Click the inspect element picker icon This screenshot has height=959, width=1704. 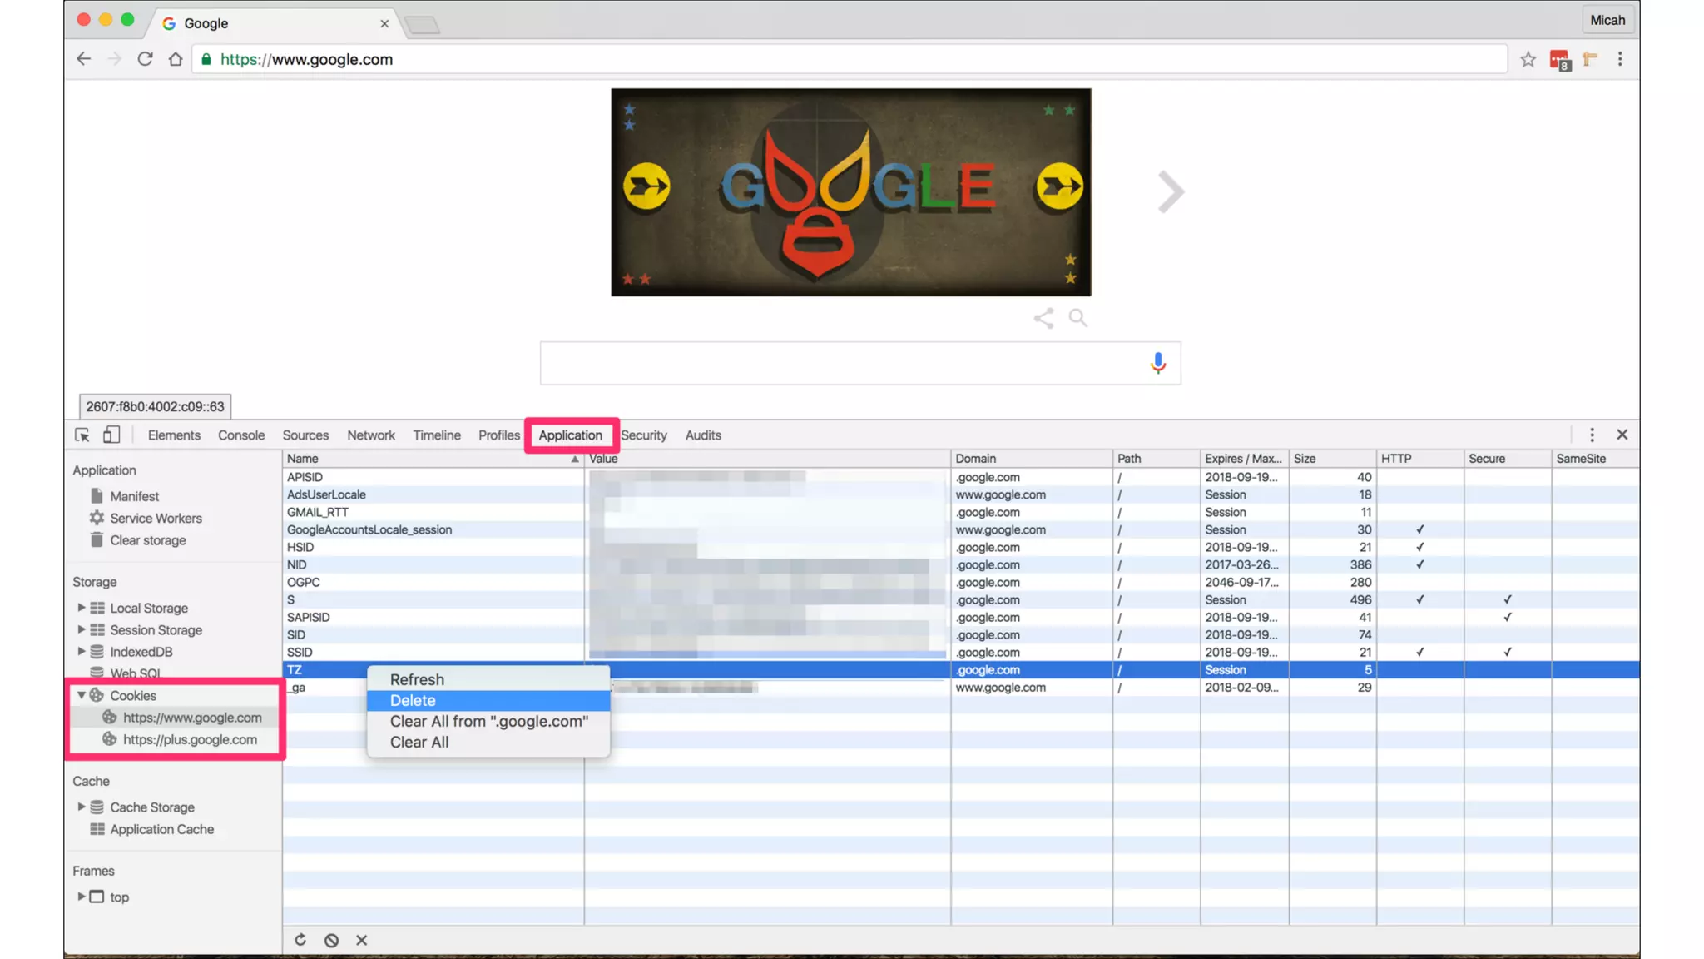pos(82,435)
